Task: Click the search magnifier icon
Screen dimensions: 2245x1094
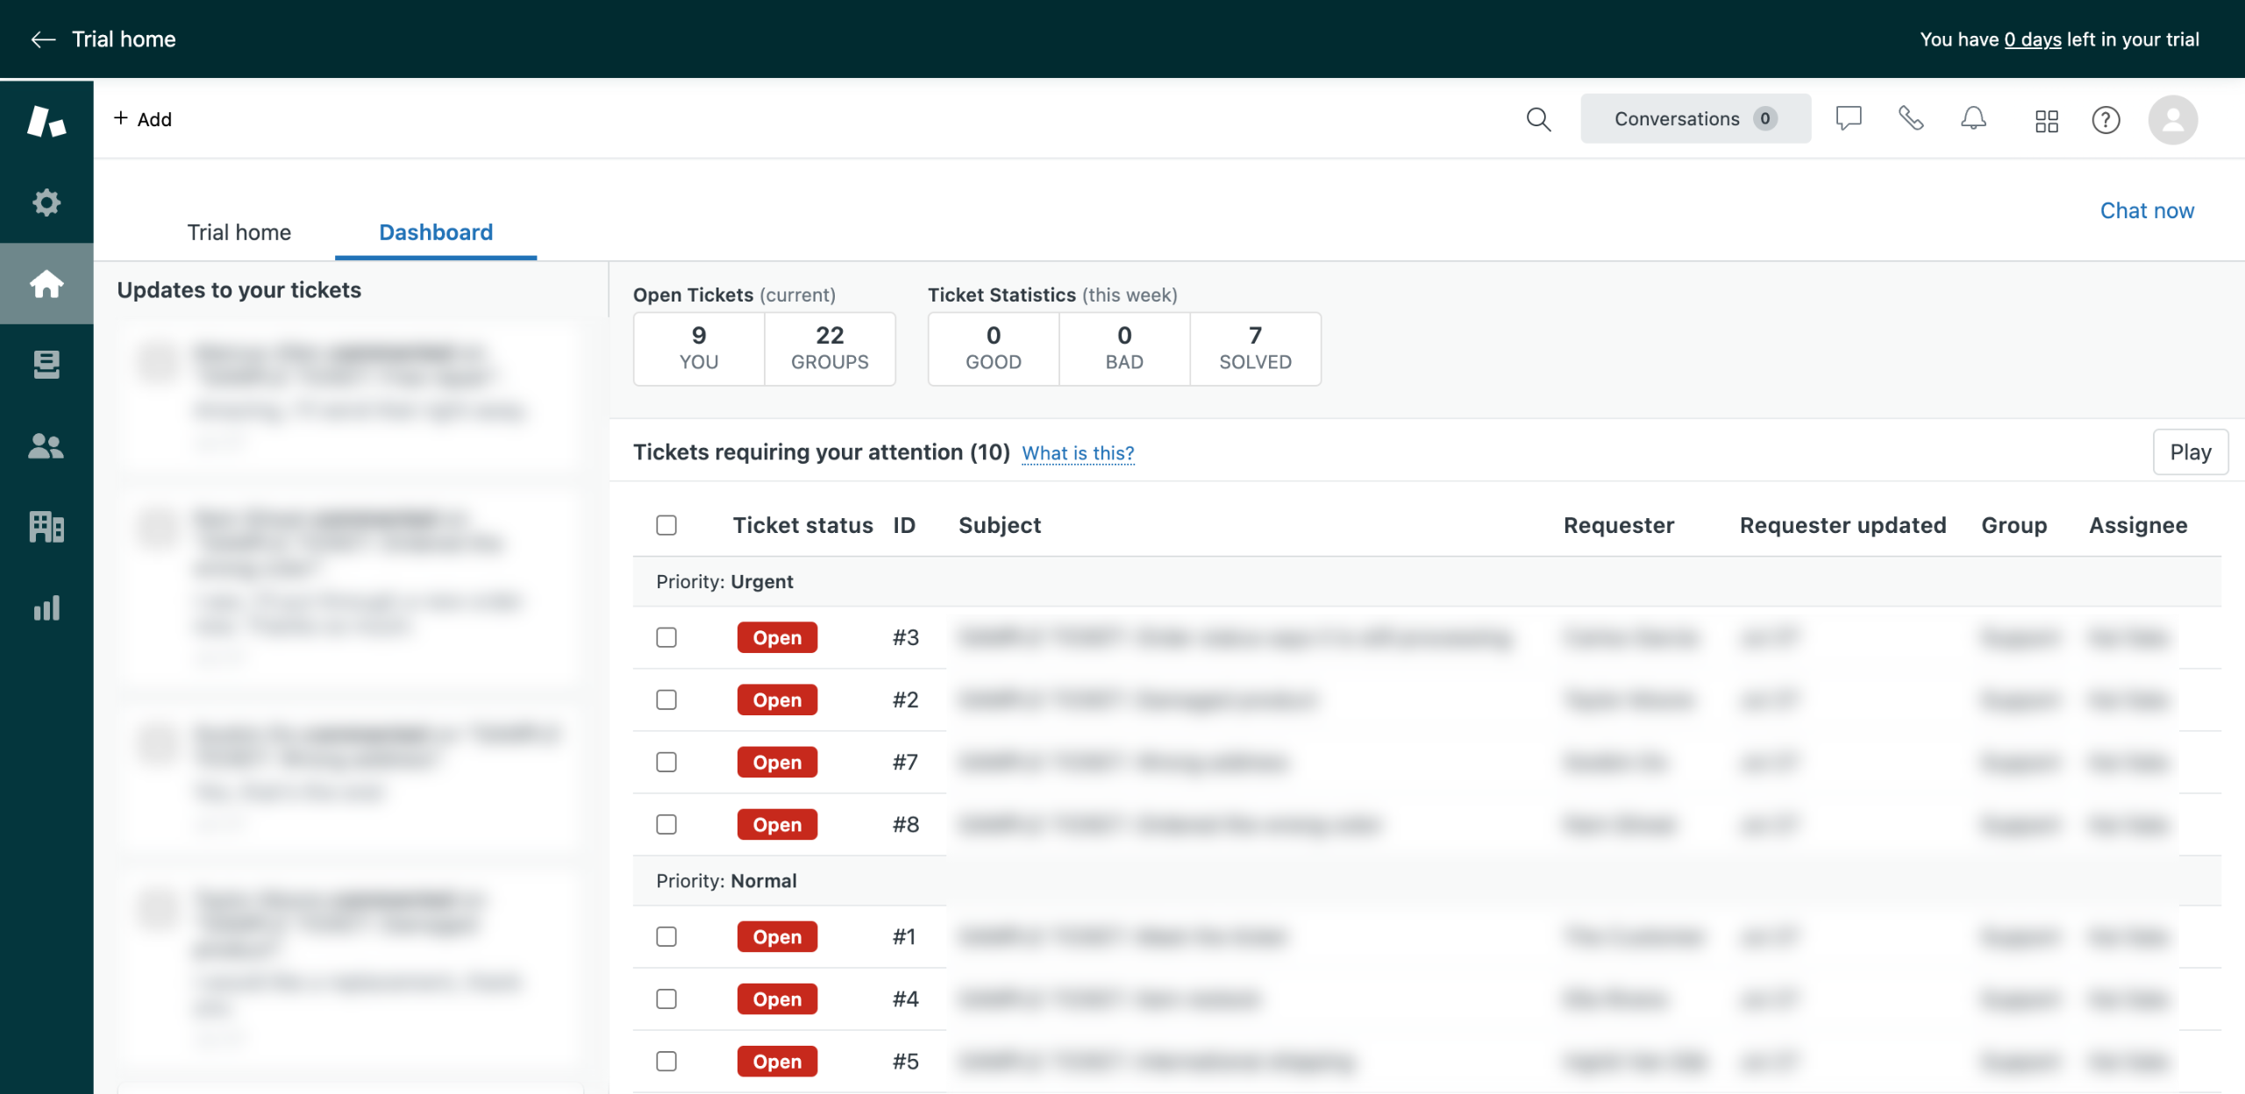Action: [1538, 119]
